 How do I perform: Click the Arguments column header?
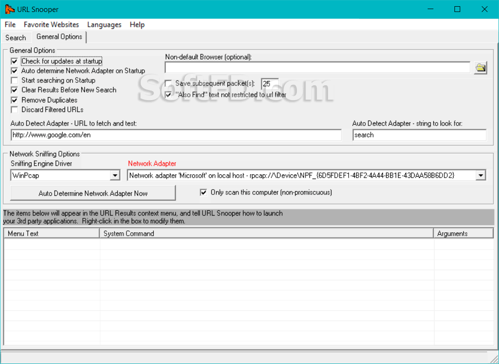pyautogui.click(x=464, y=233)
